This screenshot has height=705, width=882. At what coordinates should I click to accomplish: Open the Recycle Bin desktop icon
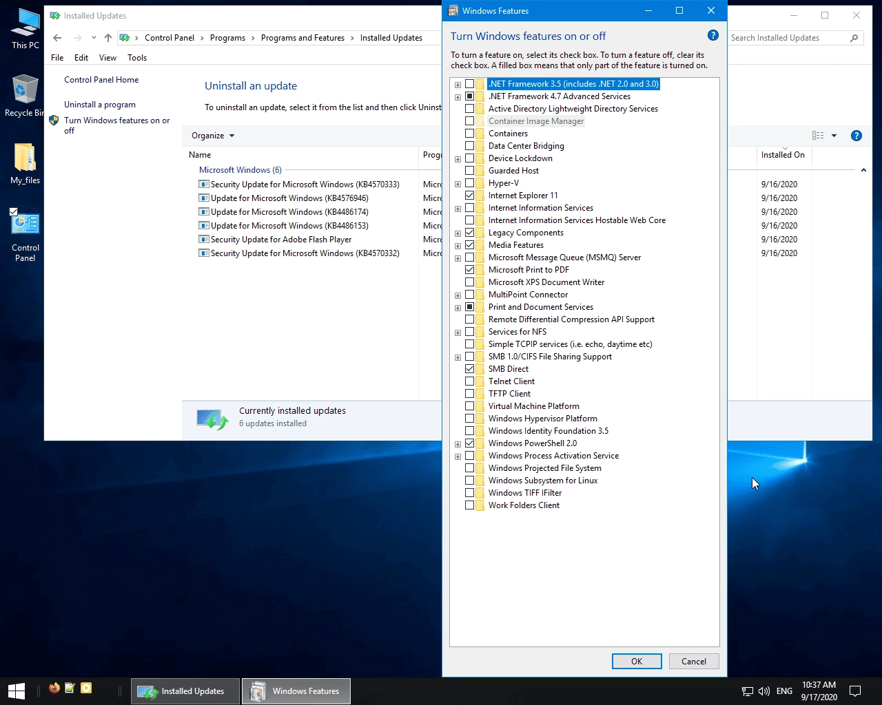[25, 96]
